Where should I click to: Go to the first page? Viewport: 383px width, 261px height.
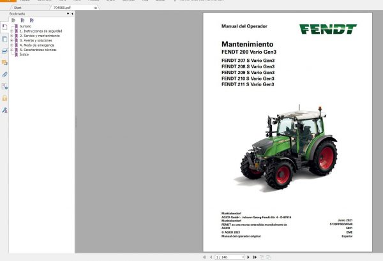point(204,257)
